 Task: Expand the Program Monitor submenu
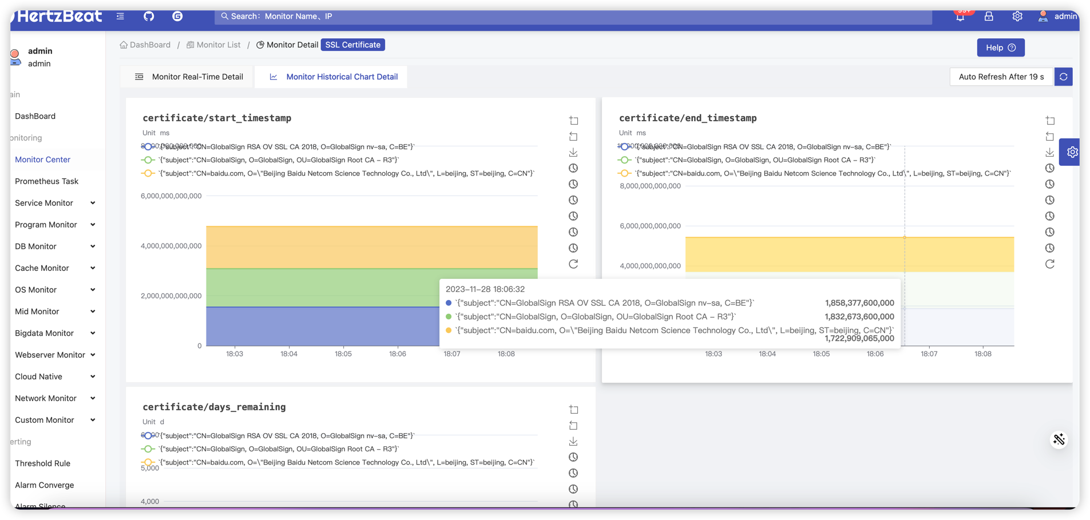(x=55, y=225)
